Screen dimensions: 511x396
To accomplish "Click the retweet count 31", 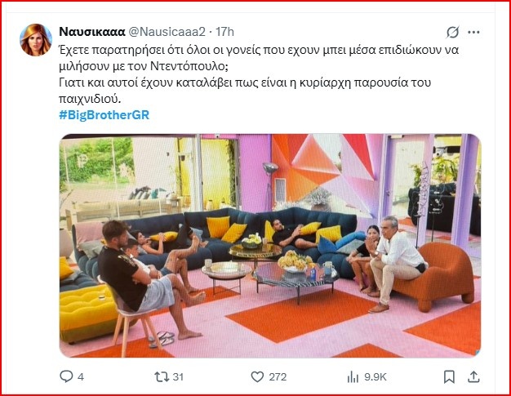I will (x=178, y=377).
